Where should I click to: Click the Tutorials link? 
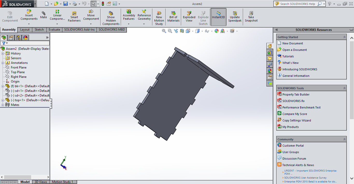tap(288, 56)
